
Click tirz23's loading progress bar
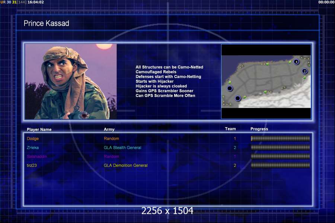click(x=280, y=165)
